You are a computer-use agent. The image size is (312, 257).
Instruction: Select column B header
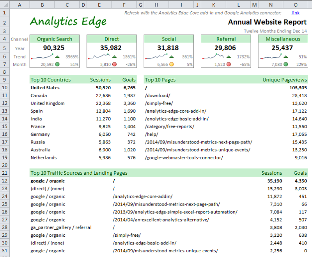coord(42,5)
